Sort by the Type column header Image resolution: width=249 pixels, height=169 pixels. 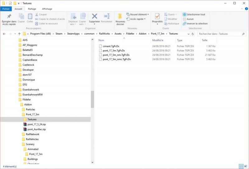coord(180,40)
